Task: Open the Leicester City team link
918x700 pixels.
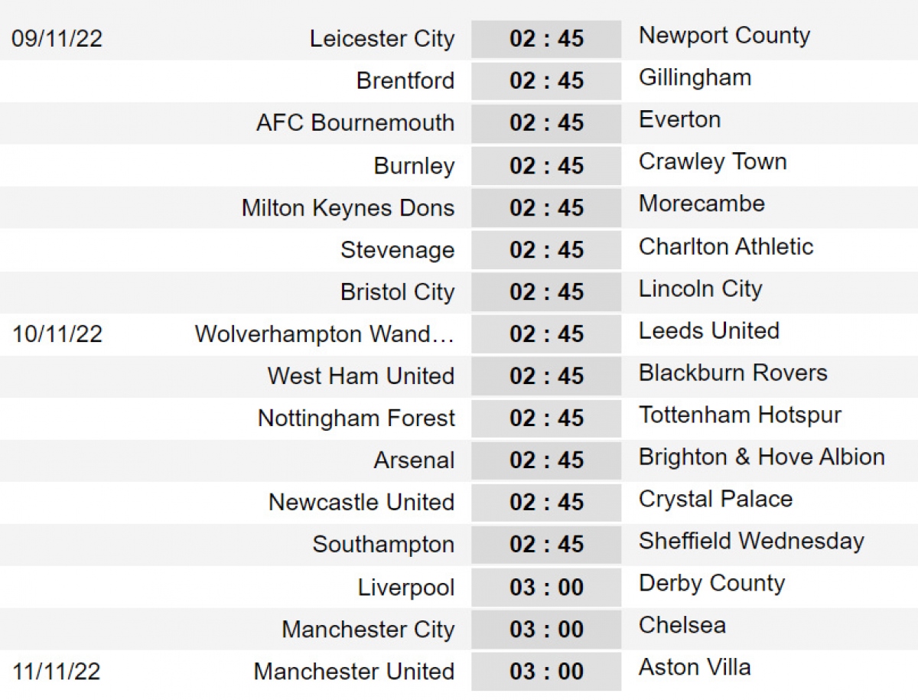Action: (382, 39)
